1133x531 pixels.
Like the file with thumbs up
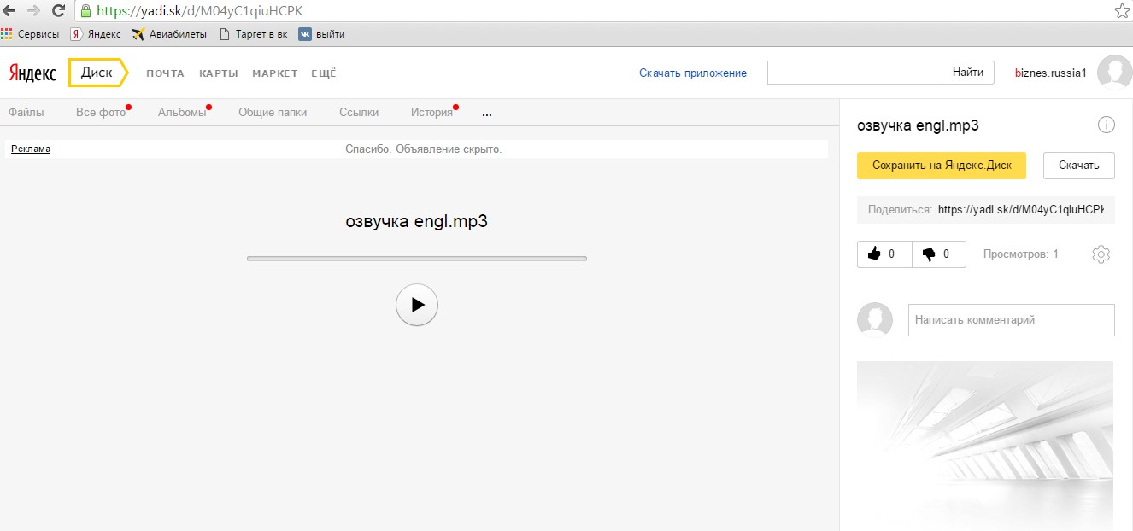pos(884,254)
